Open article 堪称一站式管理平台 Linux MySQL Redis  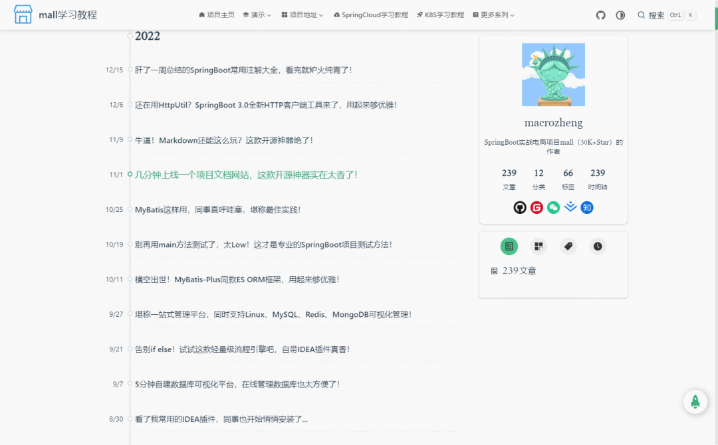tap(273, 315)
